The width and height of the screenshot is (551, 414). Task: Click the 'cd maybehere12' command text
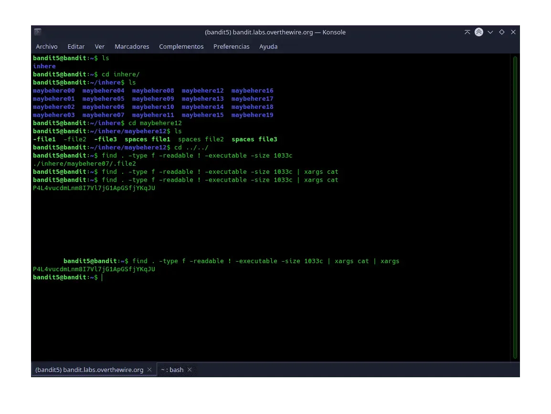click(155, 123)
